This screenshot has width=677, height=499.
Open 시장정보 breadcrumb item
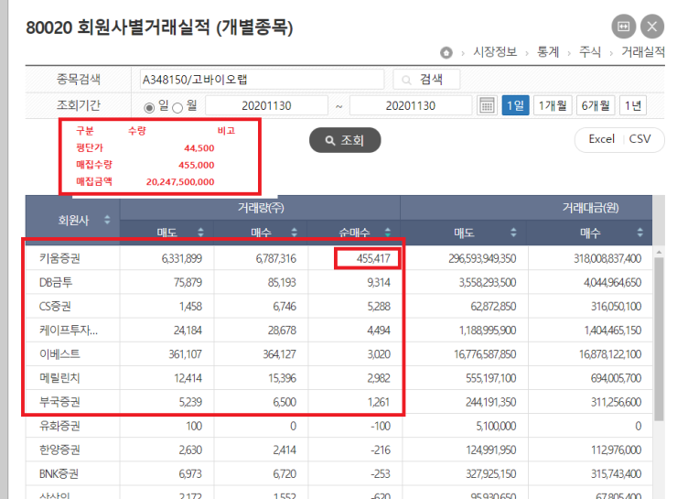(495, 52)
